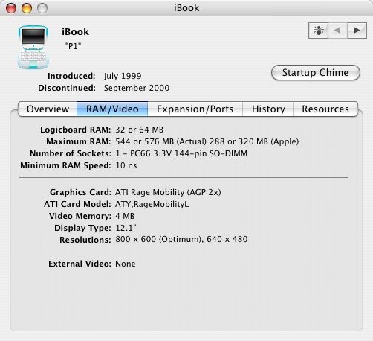Click the Maximum RAM value line
Image resolution: width=373 pixels, height=341 pixels.
coord(207,141)
